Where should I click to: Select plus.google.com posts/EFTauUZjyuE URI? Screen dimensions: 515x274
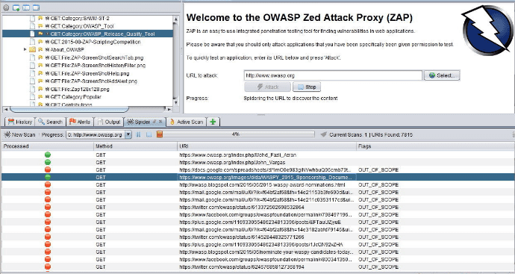point(260,222)
